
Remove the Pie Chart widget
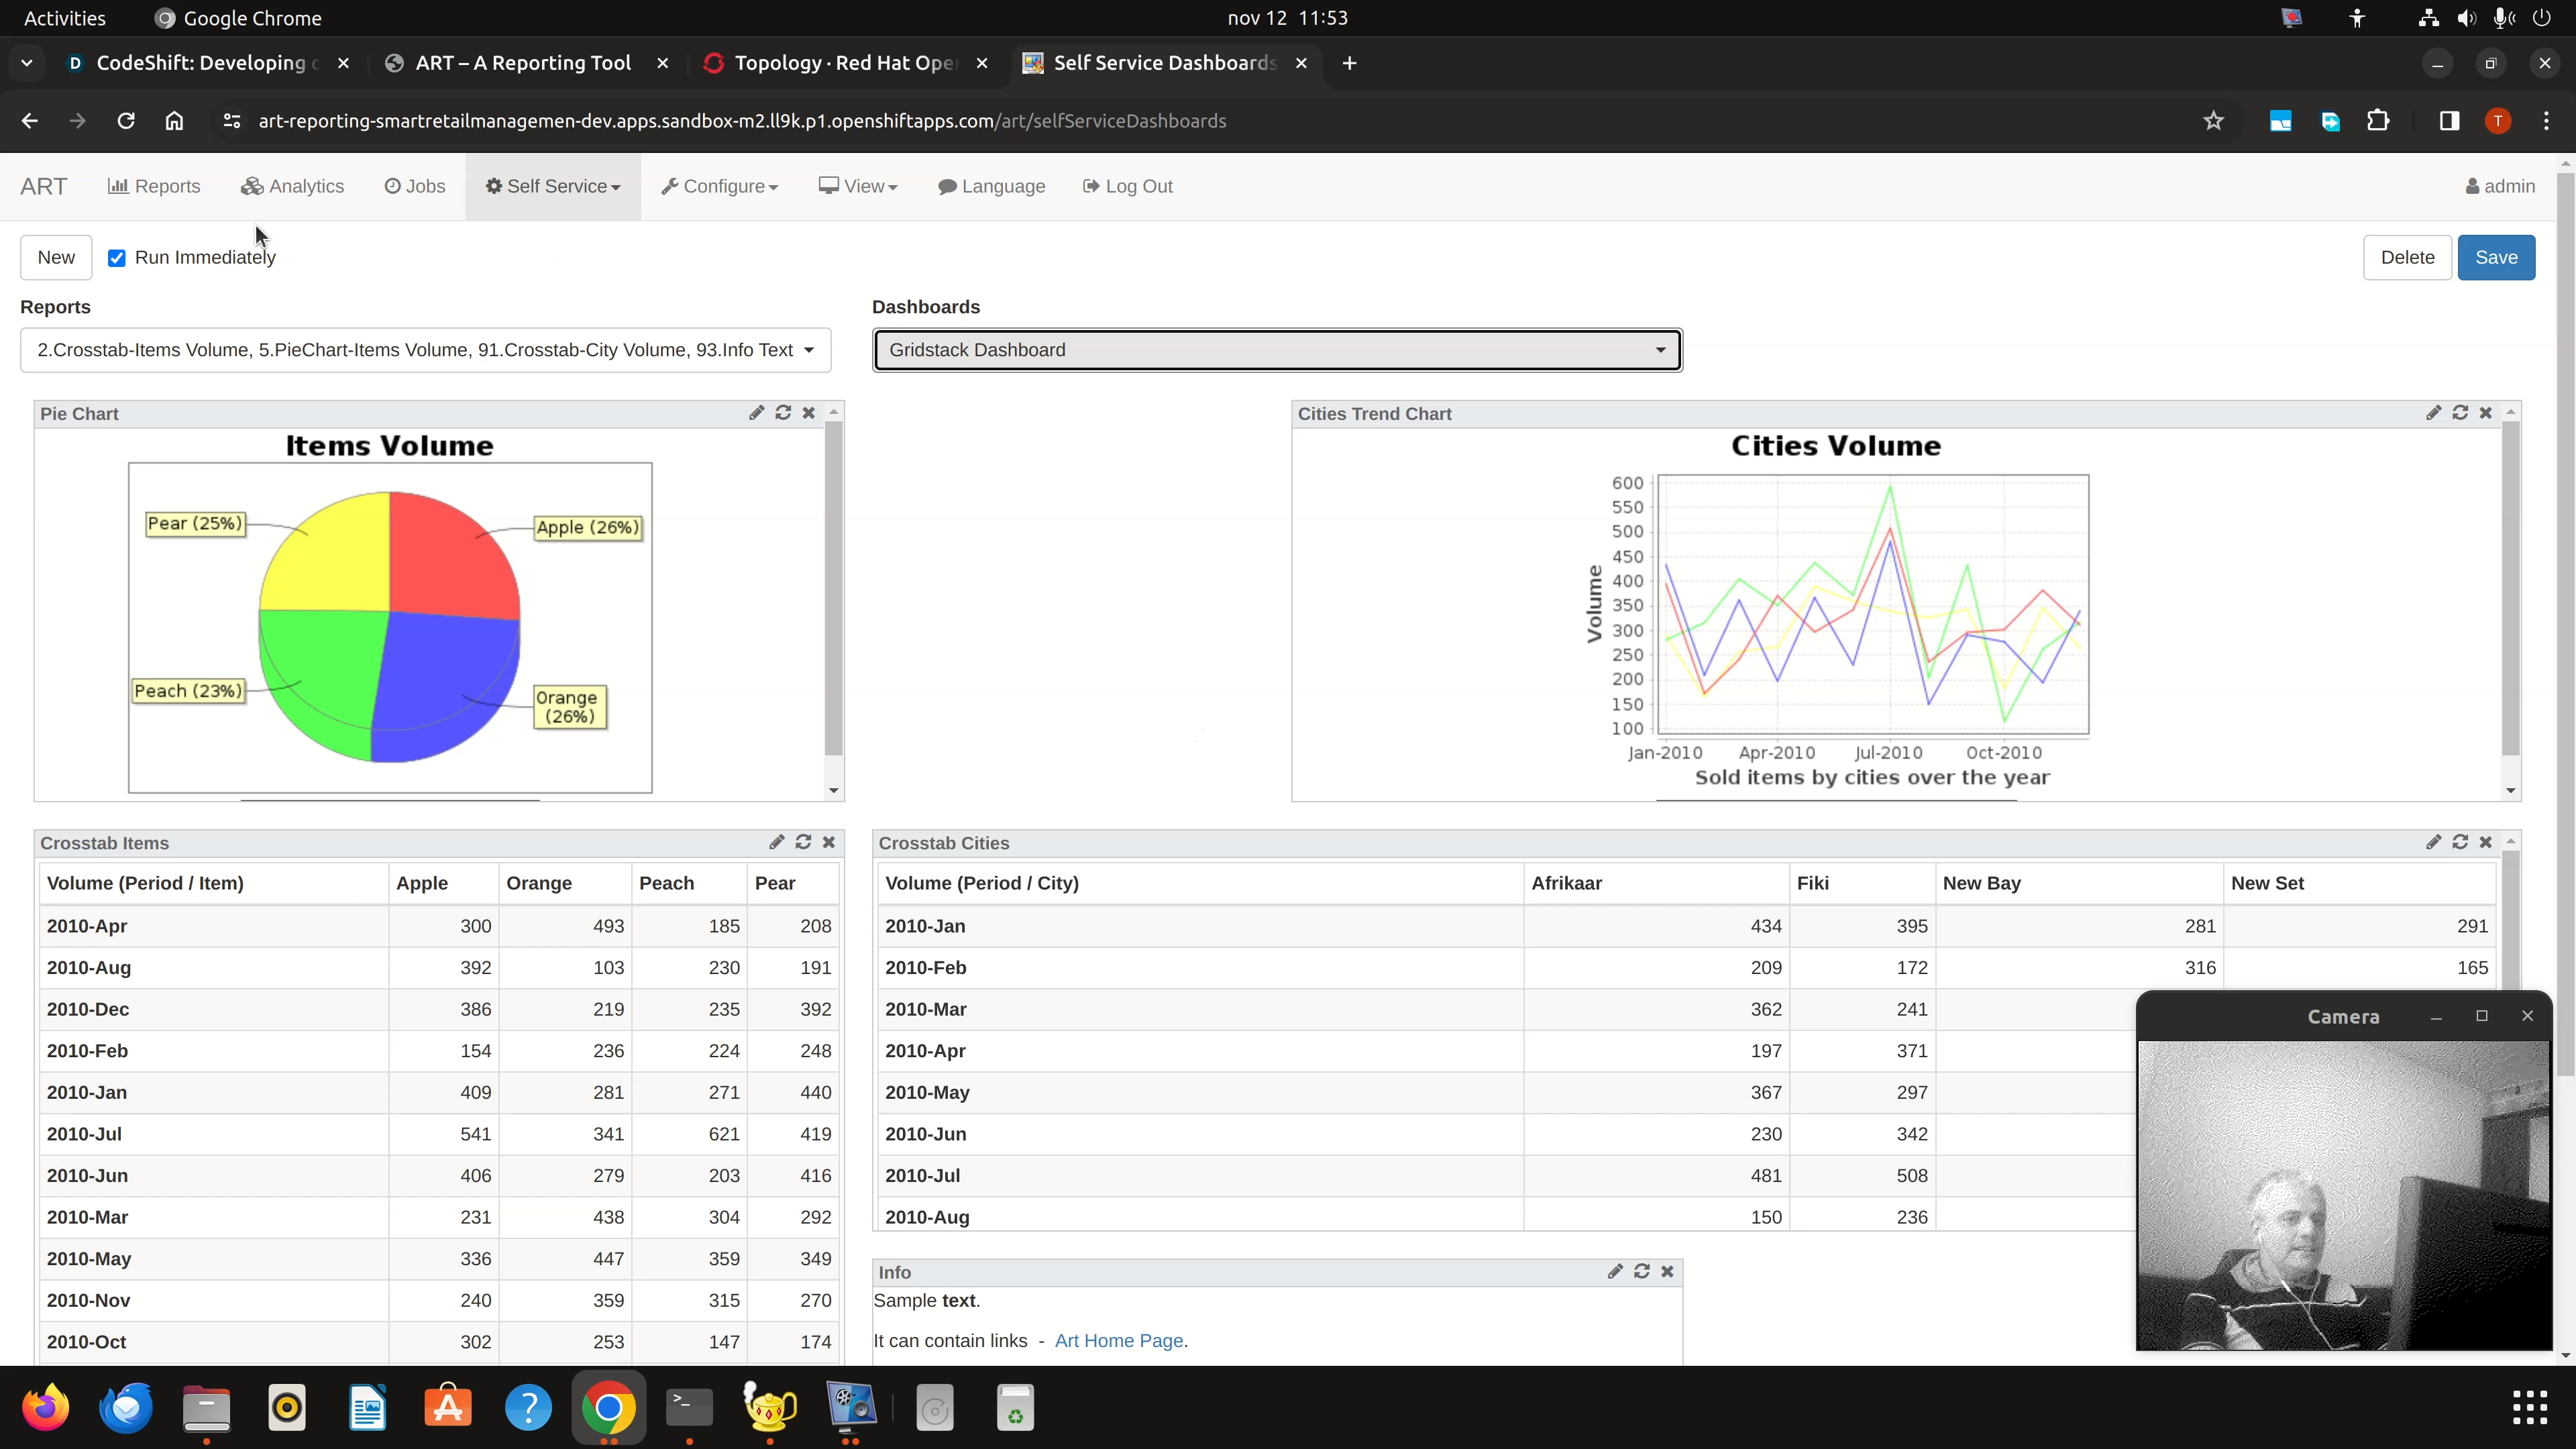[x=809, y=413]
